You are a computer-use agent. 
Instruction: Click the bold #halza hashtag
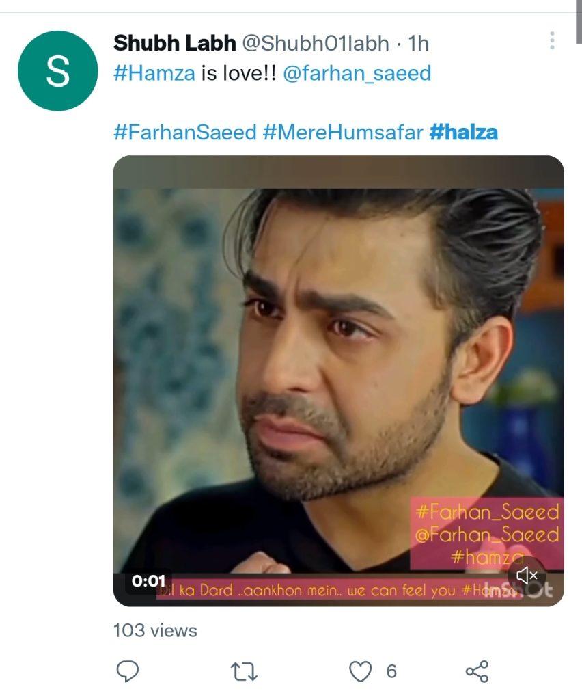click(x=463, y=131)
